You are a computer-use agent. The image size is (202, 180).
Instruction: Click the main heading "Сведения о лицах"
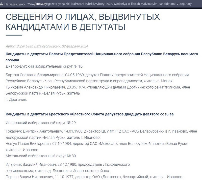click(x=83, y=22)
